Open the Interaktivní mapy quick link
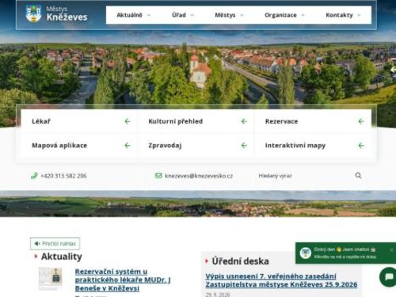The width and height of the screenshot is (396, 297). [x=313, y=146]
